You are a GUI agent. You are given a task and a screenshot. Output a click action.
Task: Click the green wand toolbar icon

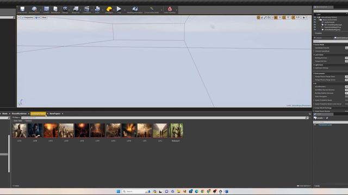tap(152, 9)
